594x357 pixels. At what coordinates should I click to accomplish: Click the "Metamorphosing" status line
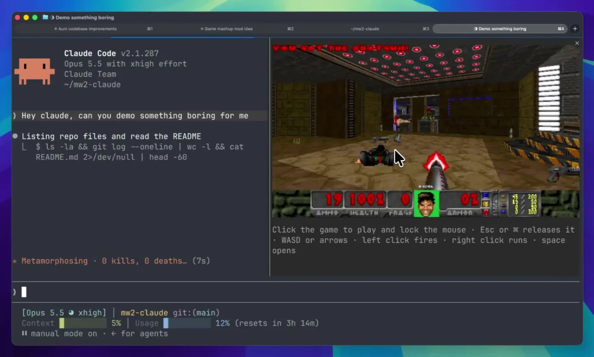pyautogui.click(x=116, y=261)
